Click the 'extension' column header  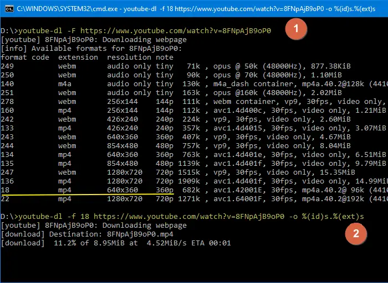pos(78,57)
